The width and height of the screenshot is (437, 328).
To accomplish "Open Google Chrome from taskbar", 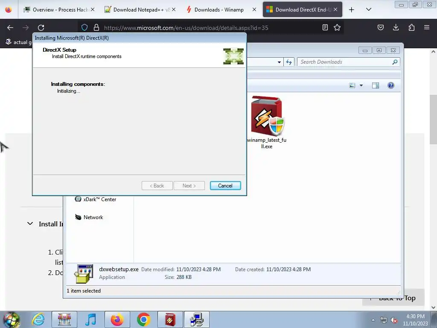I will point(143,319).
